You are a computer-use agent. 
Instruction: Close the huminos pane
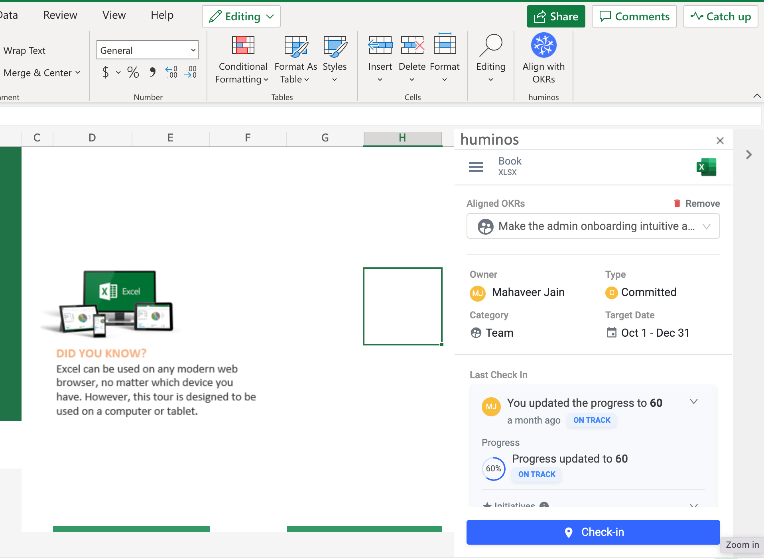720,141
